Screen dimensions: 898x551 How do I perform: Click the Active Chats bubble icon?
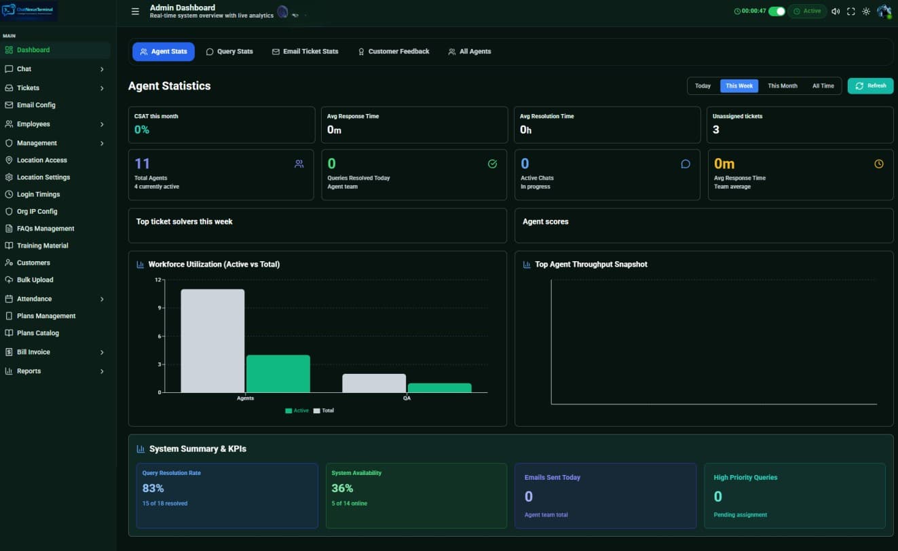click(686, 164)
